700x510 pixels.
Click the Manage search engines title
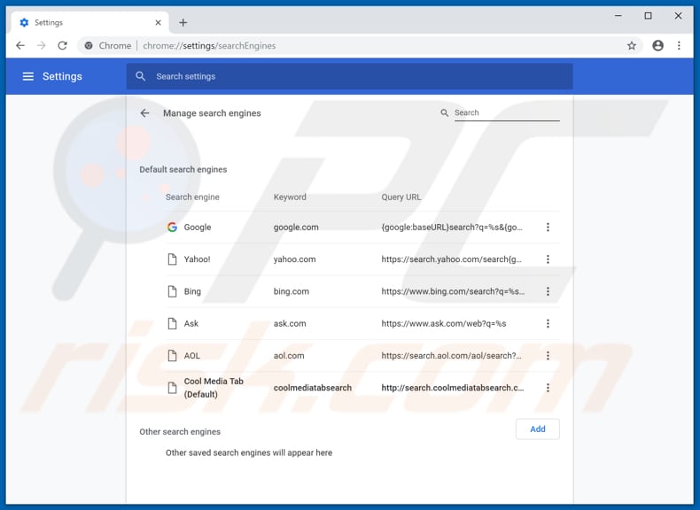click(212, 113)
